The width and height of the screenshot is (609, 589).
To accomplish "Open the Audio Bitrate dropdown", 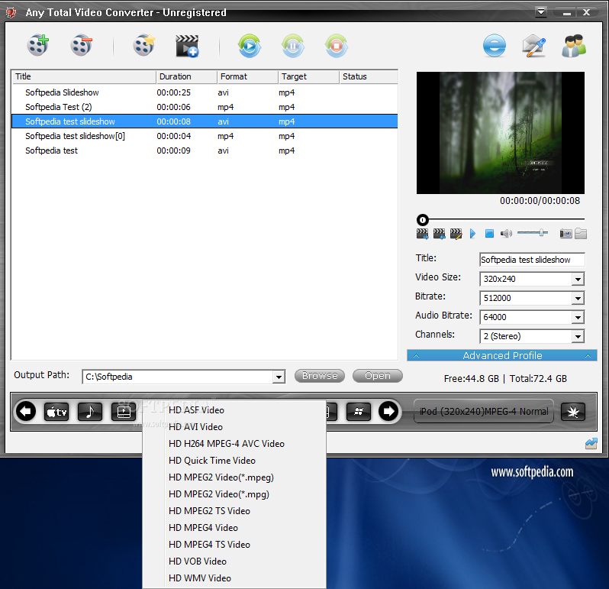I will (578, 317).
